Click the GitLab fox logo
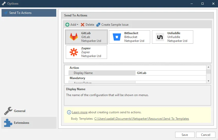This screenshot has height=140, width=218. click(x=74, y=37)
